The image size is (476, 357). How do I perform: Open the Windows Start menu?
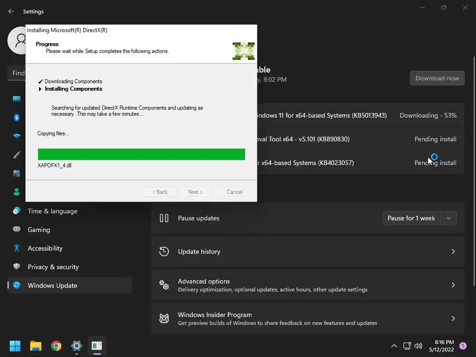pyautogui.click(x=15, y=345)
